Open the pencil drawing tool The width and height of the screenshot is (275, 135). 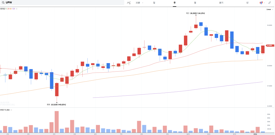click(x=270, y=3)
